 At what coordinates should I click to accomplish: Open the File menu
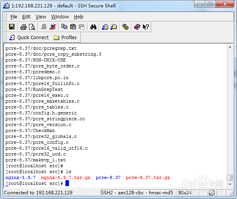(x=14, y=16)
